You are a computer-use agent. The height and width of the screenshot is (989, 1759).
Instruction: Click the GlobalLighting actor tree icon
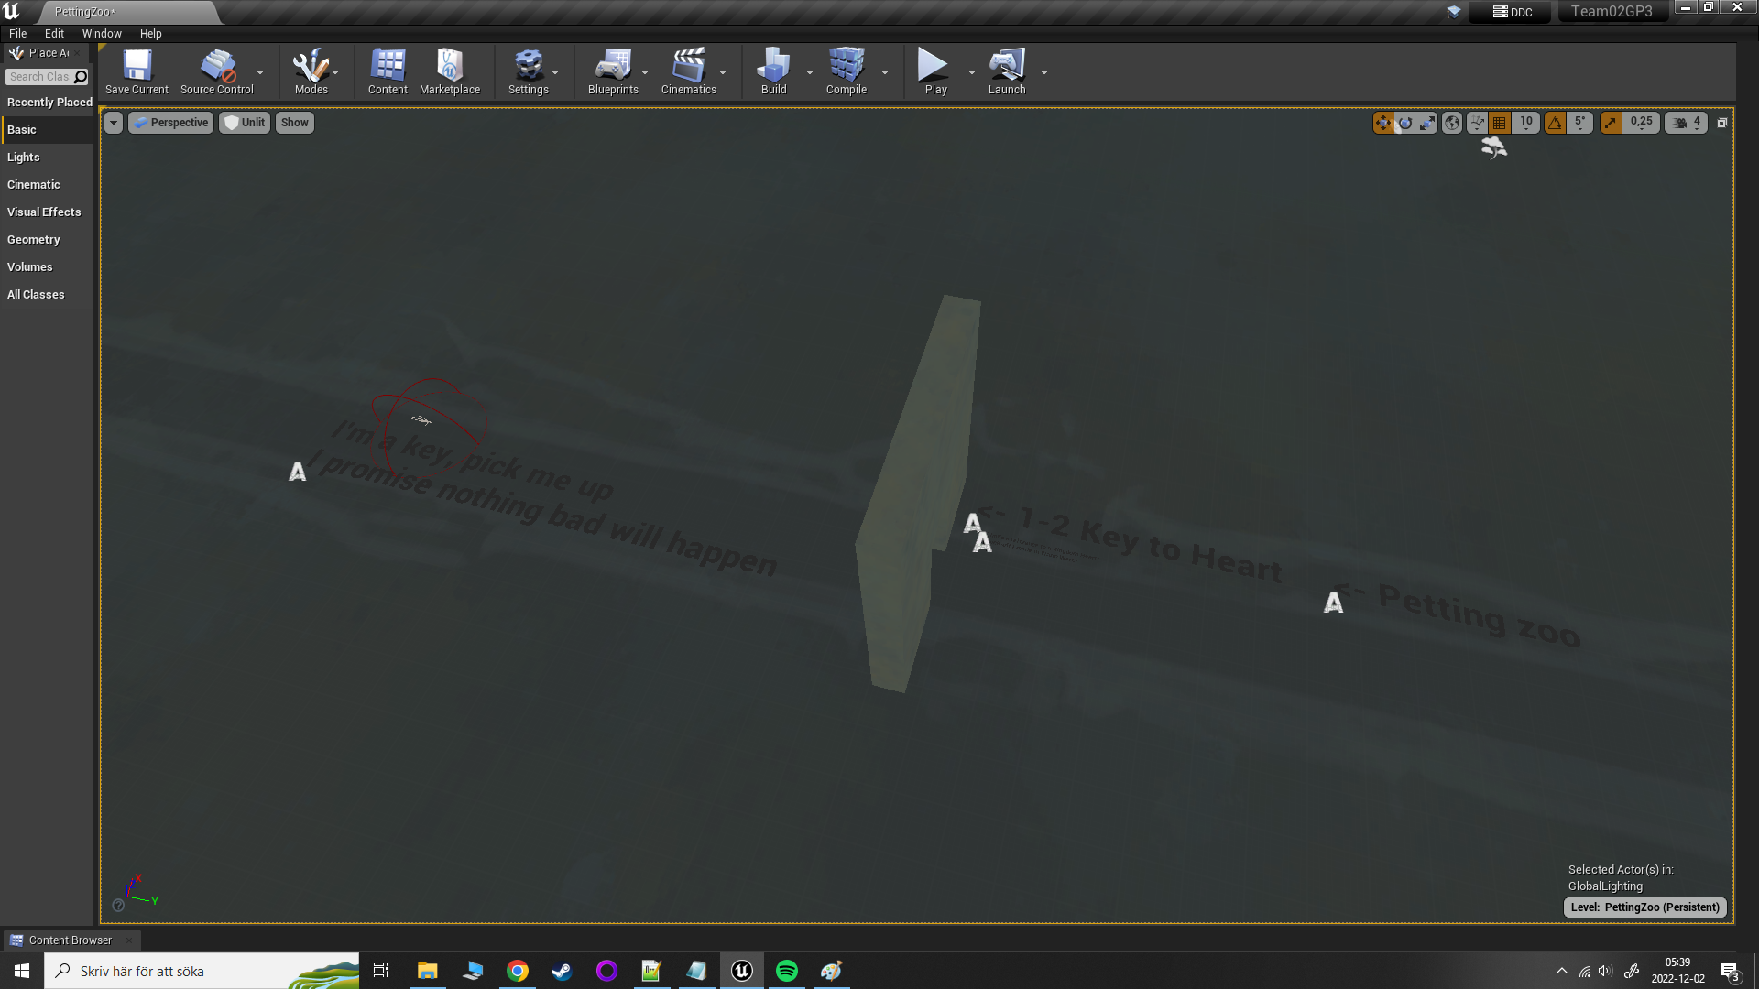tap(1494, 147)
